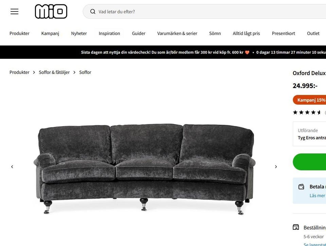This screenshot has width=326, height=246.
Task: Show previous sofa image arrow
Action: click(12, 167)
